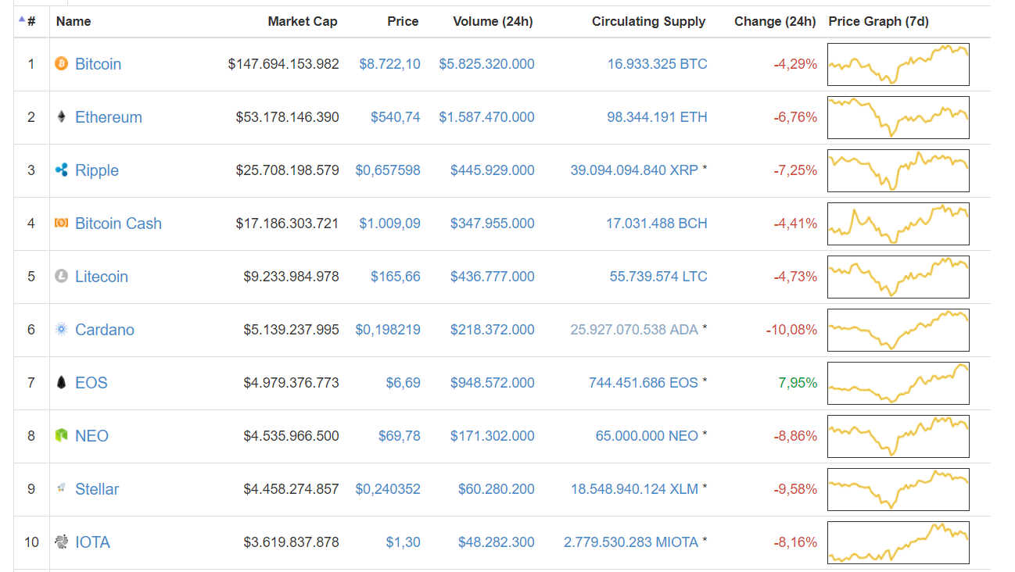Image resolution: width=1015 pixels, height=572 pixels.
Task: Sort by Change (24h) column header
Action: [775, 21]
